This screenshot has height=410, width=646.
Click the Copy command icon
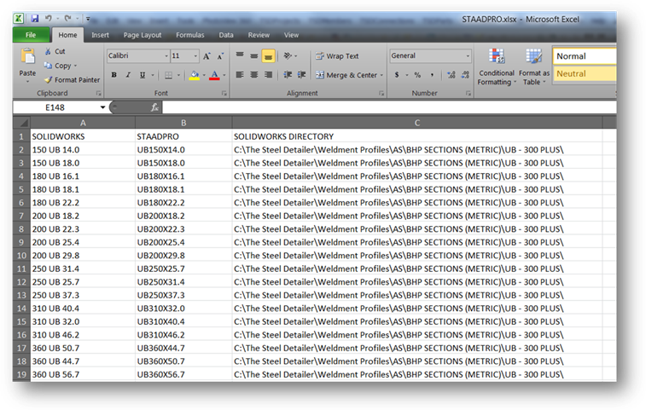[x=48, y=66]
